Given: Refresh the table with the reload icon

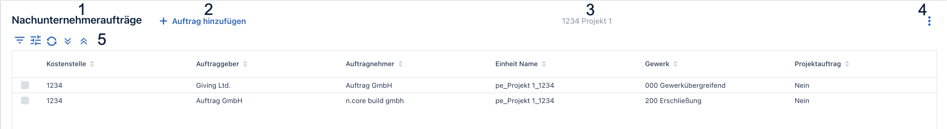Looking at the screenshot, I should click(52, 41).
